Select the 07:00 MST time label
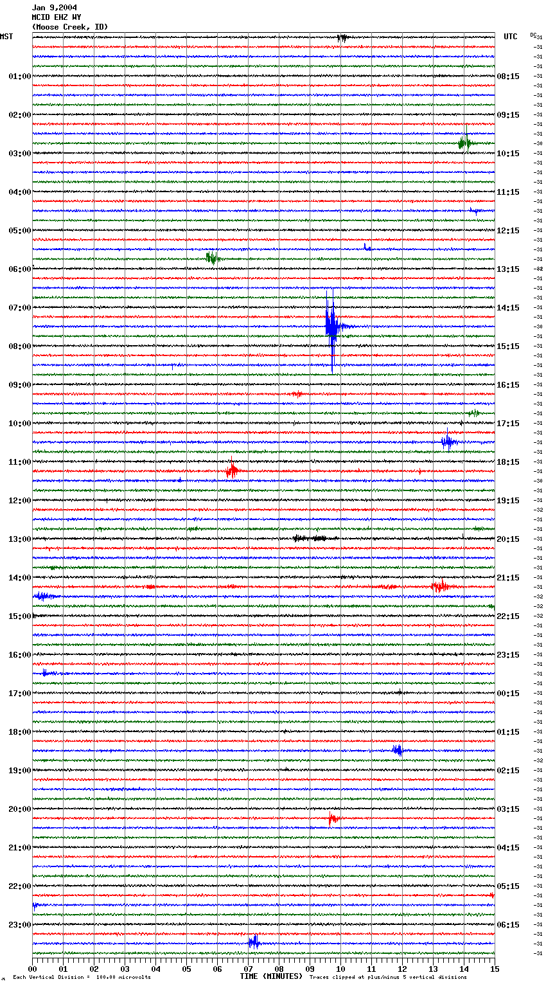 [20, 308]
